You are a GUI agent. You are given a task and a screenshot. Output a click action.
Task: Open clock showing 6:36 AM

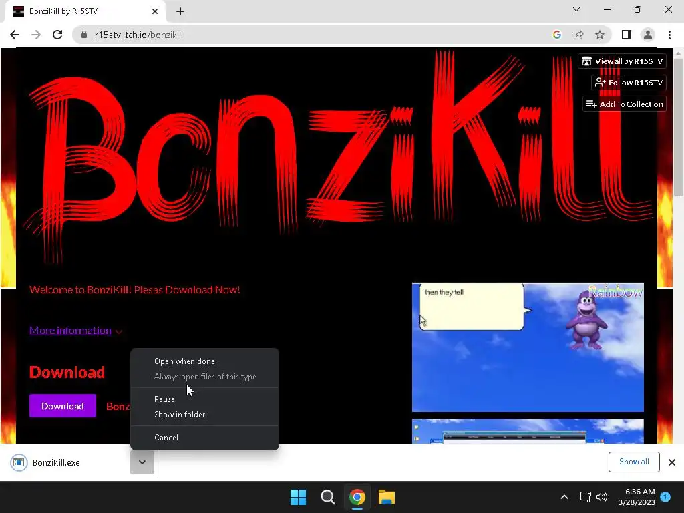[x=637, y=497]
